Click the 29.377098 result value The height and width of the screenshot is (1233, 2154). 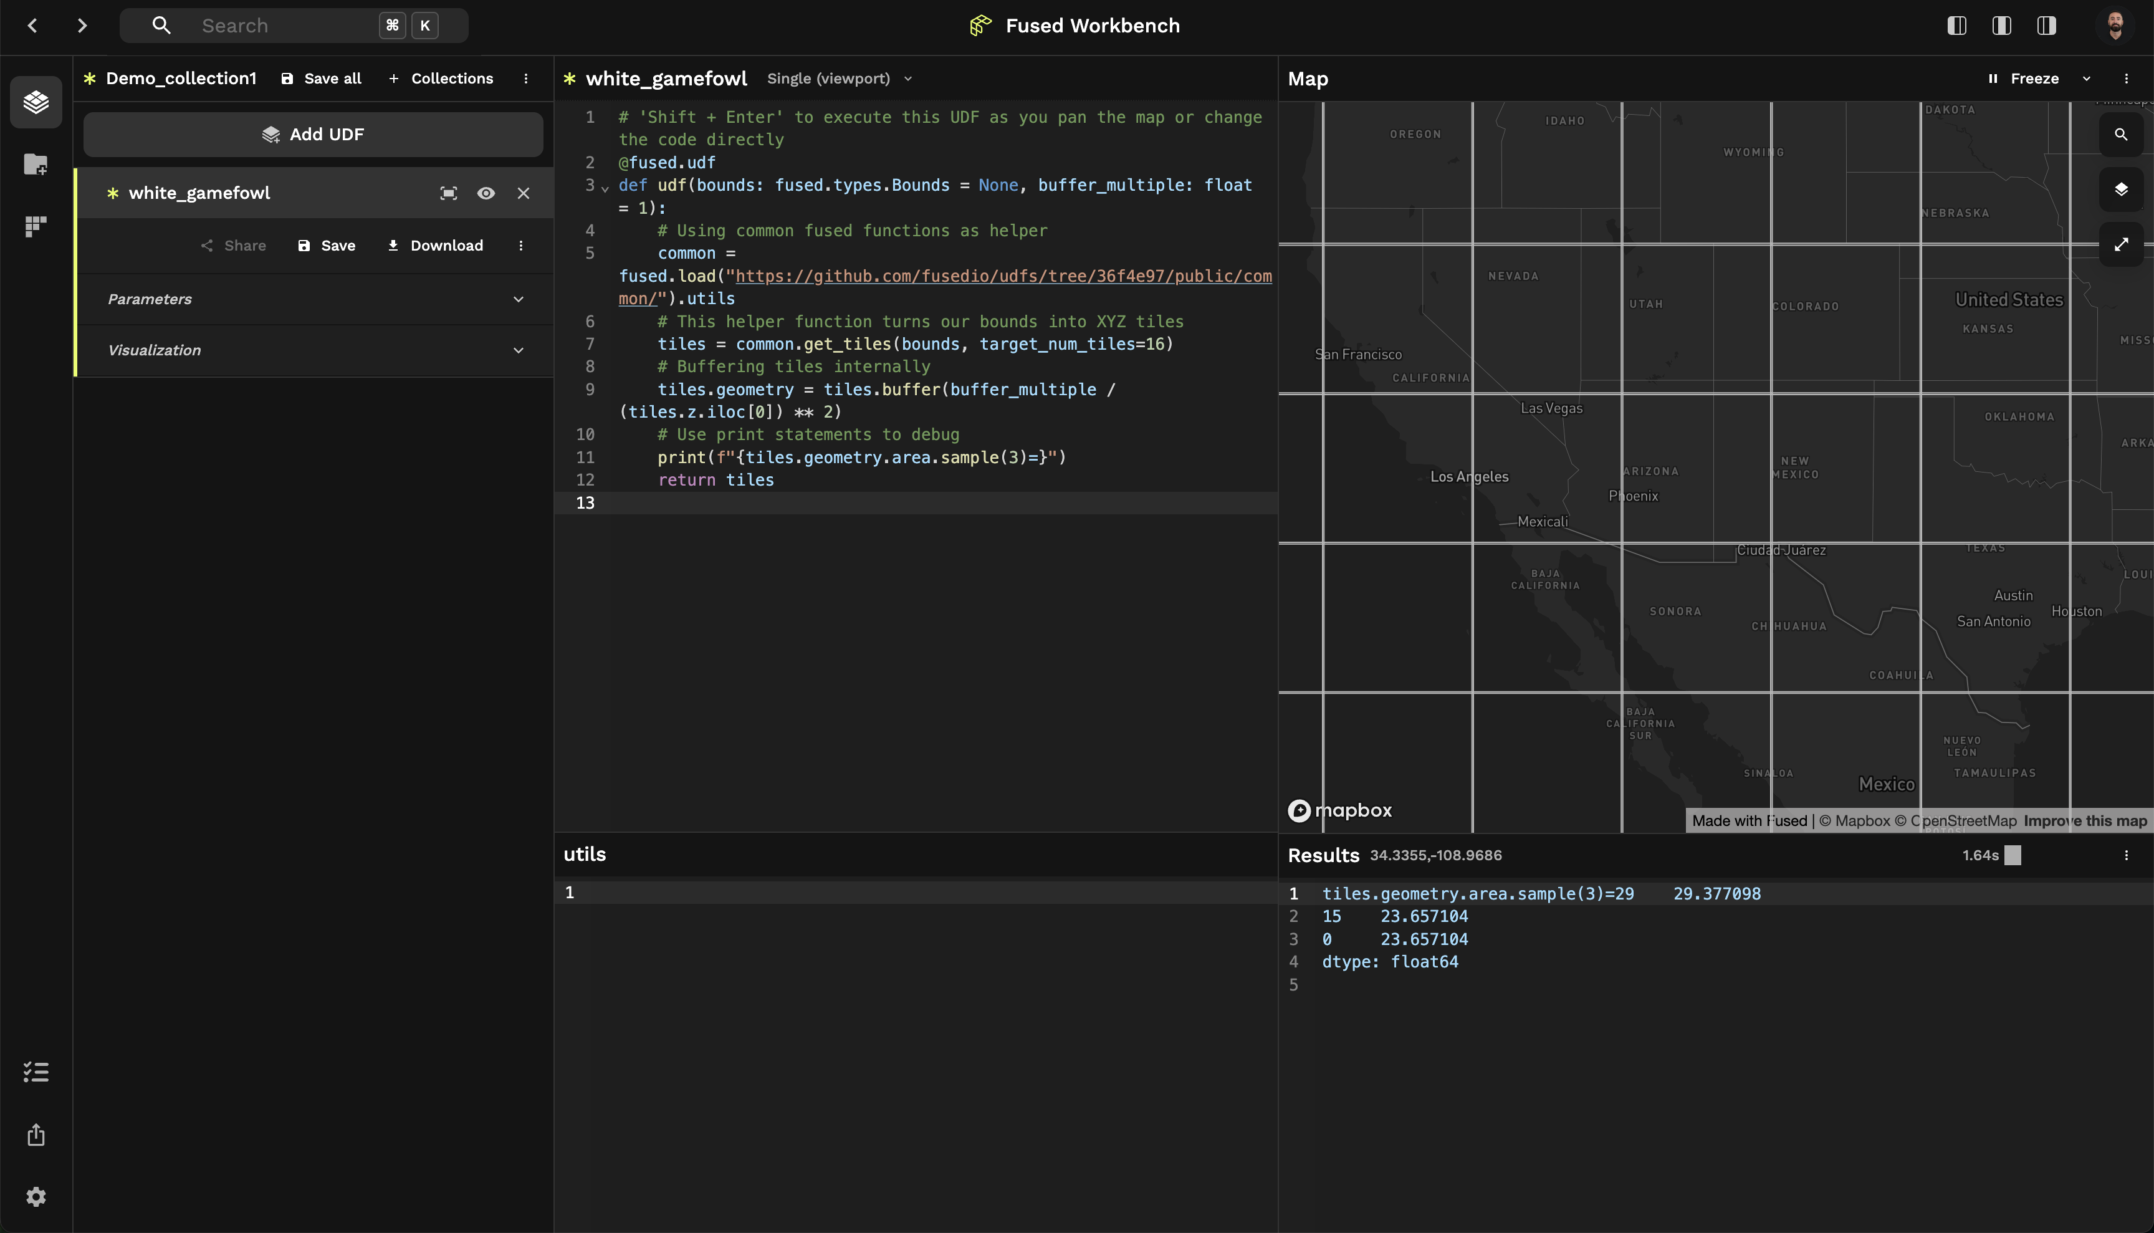click(1717, 895)
